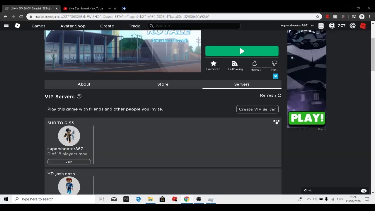Like the game with thumbs up
This screenshot has height=211, width=375.
click(x=254, y=63)
